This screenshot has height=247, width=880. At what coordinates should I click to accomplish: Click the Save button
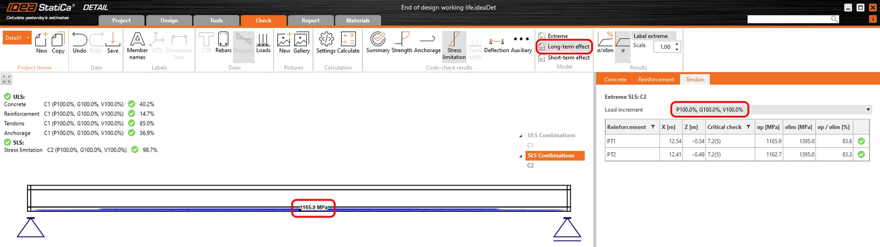tap(113, 43)
